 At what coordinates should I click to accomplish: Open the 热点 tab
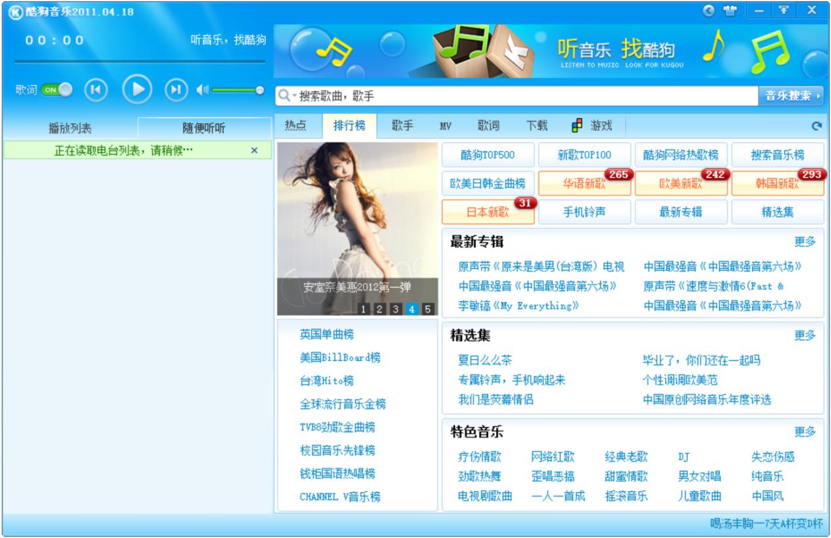(x=296, y=126)
